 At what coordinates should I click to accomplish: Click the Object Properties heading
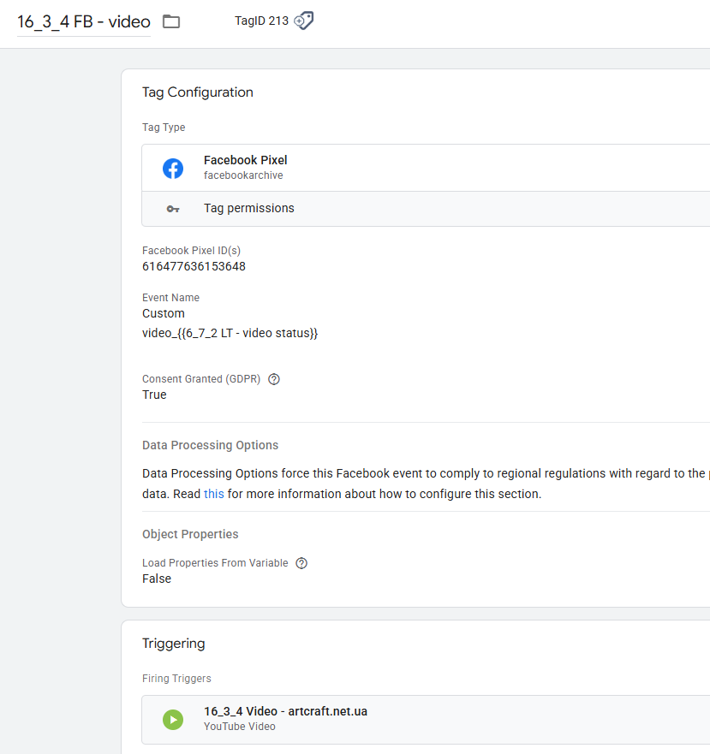[x=190, y=534]
